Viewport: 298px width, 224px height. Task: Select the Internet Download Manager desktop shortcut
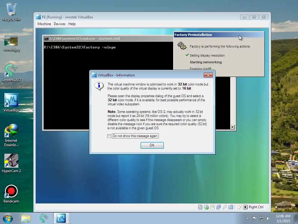click(x=11, y=135)
